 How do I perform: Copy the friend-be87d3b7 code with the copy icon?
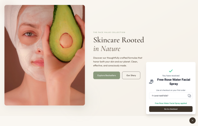pyautogui.click(x=189, y=96)
